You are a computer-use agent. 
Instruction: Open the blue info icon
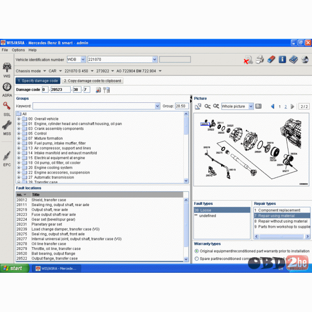click(x=282, y=59)
